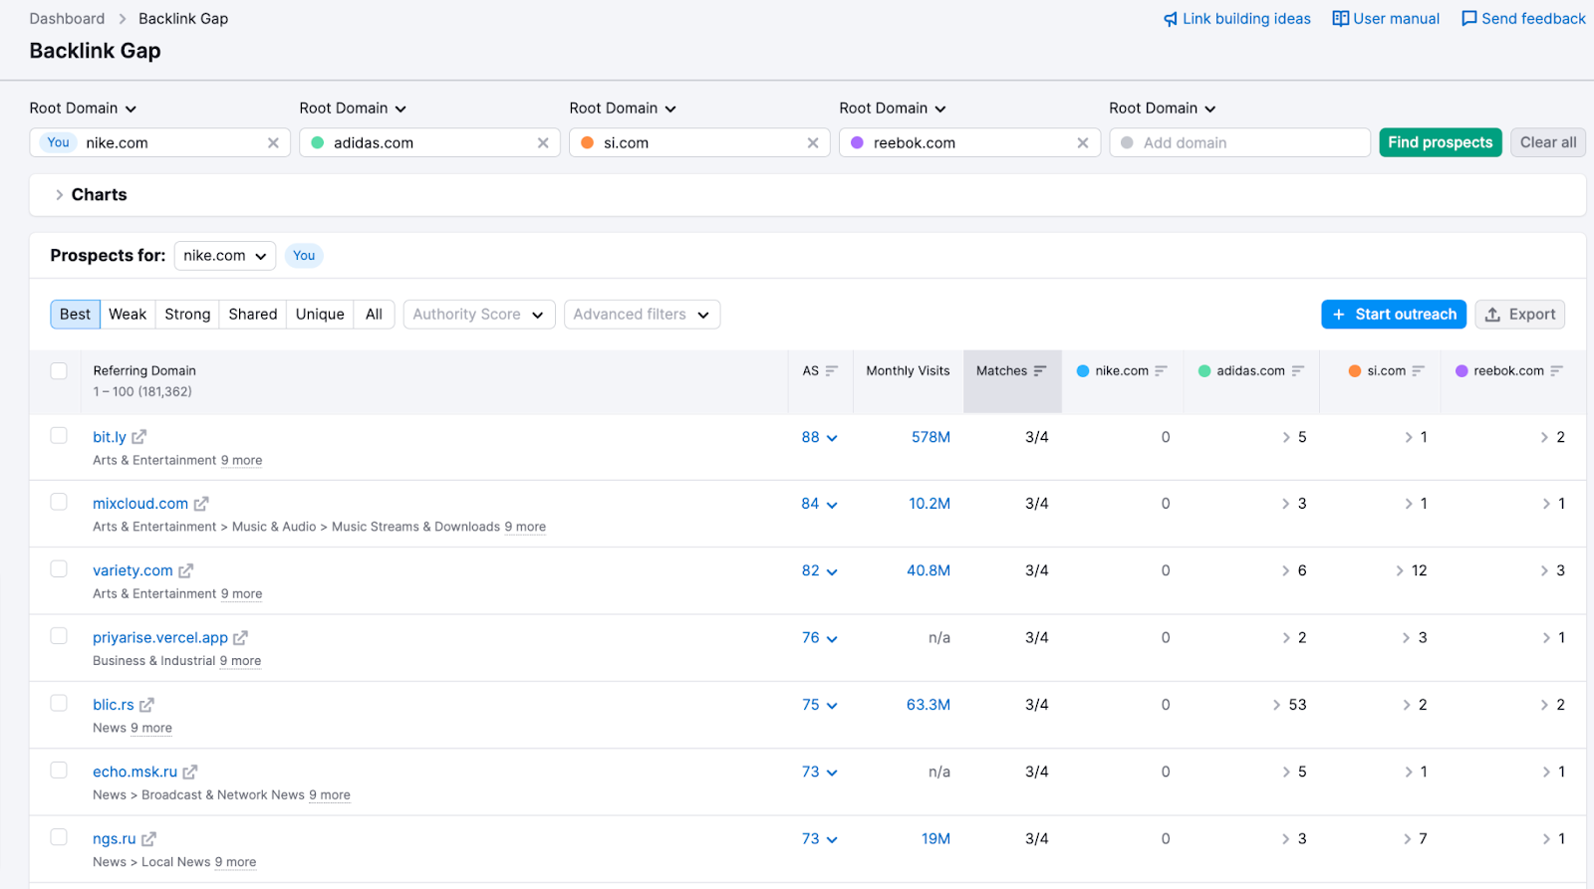Check the blic.rs row checkbox

(59, 704)
